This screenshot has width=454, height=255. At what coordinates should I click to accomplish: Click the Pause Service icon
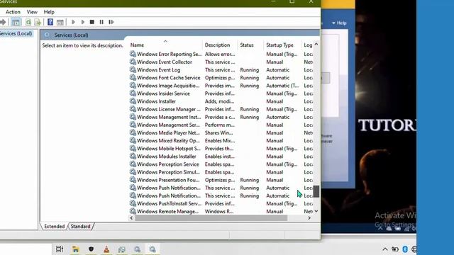[101, 22]
